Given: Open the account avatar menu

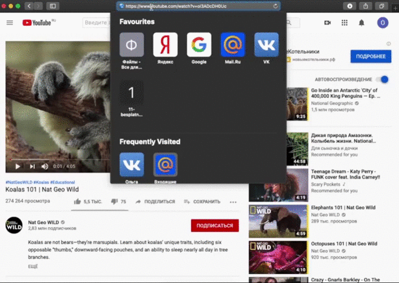Looking at the screenshot, I should (383, 23).
